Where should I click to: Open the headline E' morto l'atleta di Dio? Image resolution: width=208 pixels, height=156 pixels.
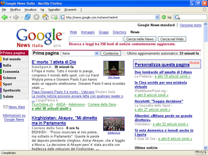click(x=54, y=62)
